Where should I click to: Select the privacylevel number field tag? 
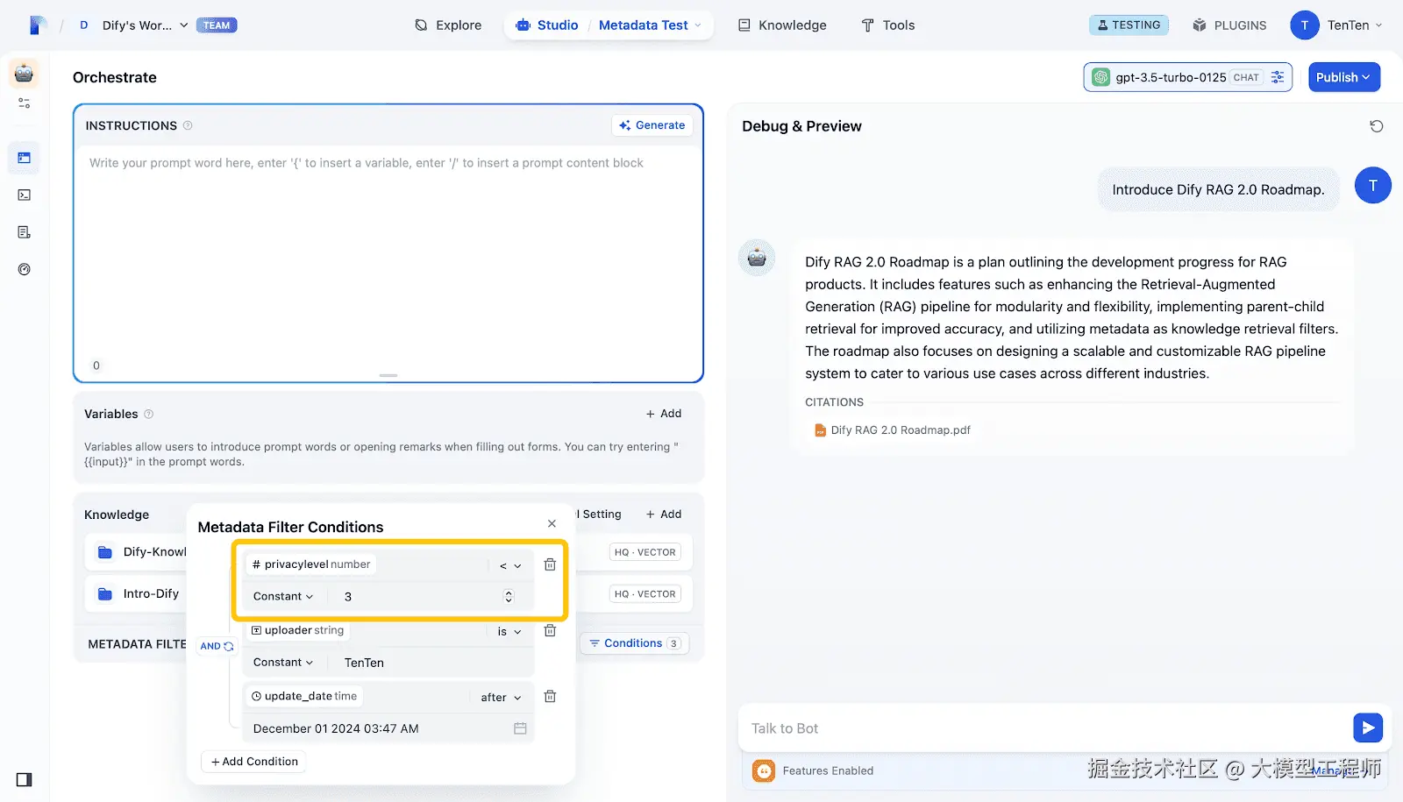click(311, 564)
